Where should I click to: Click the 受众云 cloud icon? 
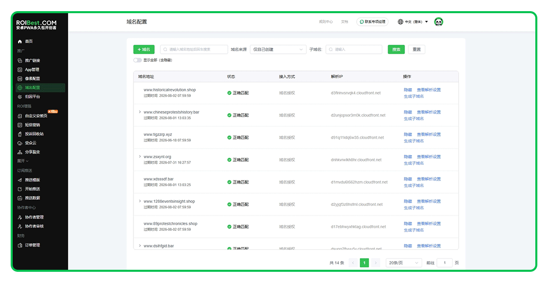click(x=20, y=143)
